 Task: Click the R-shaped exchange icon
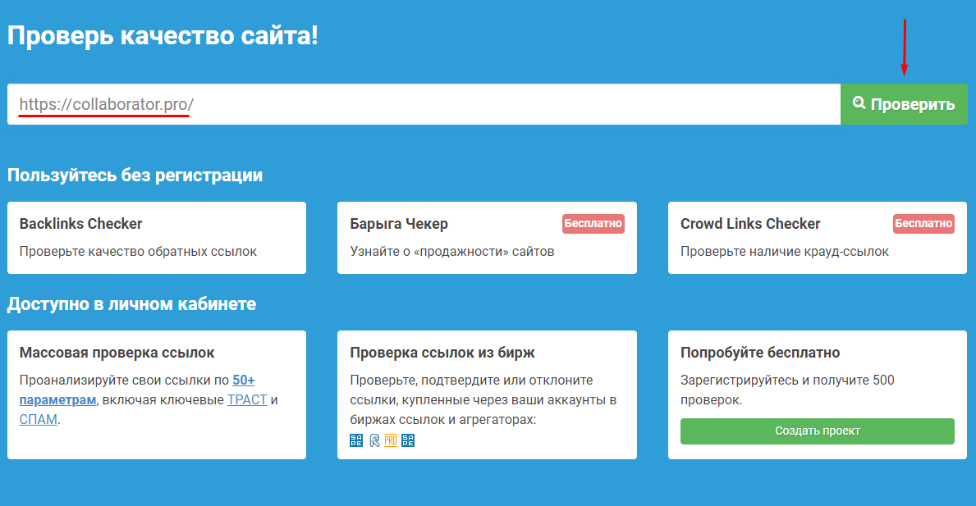(x=373, y=440)
